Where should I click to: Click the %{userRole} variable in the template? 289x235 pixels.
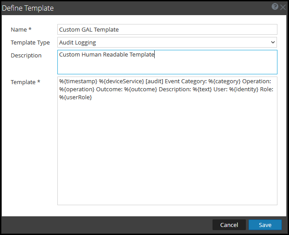[x=76, y=97]
